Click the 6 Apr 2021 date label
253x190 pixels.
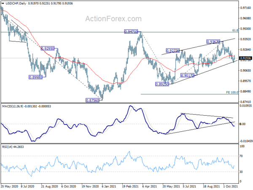coord(150,186)
